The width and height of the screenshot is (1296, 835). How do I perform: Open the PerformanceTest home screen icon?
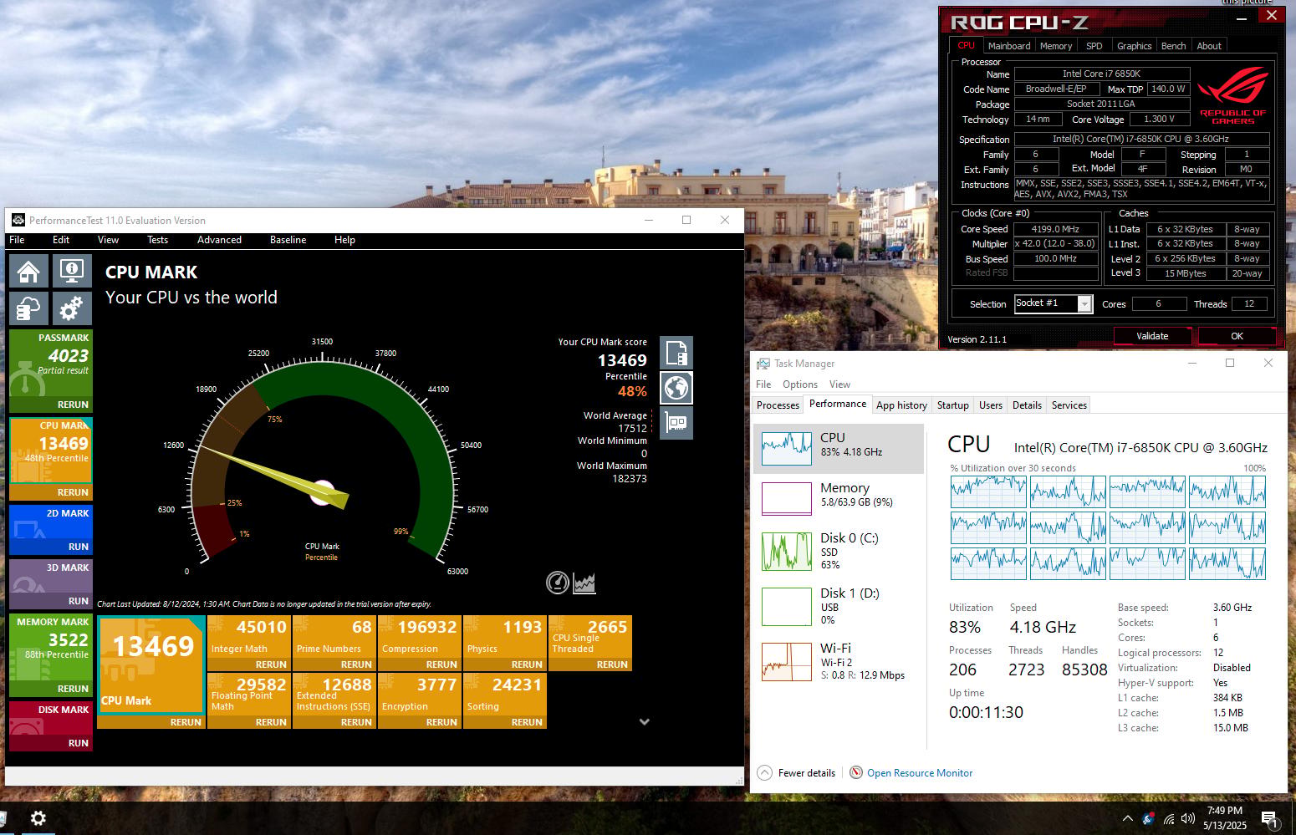pyautogui.click(x=28, y=271)
